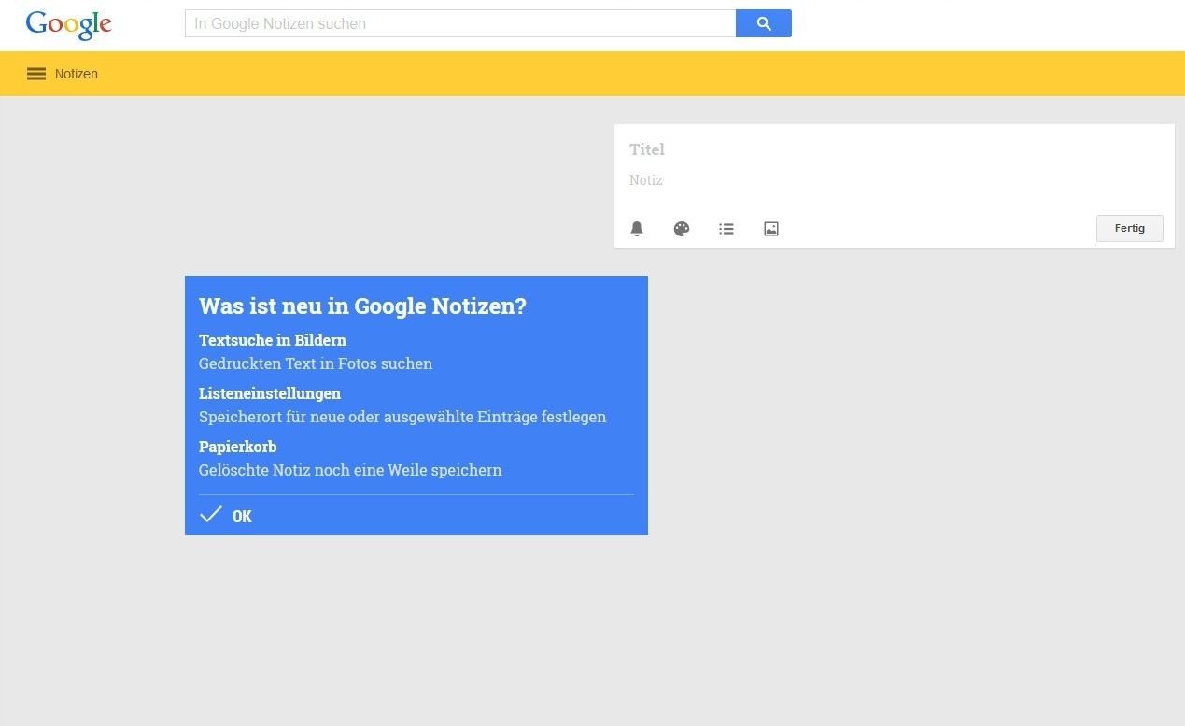This screenshot has height=726, width=1185.
Task: Click the heading 'Was ist neu in Google Notizen?'
Action: [362, 306]
